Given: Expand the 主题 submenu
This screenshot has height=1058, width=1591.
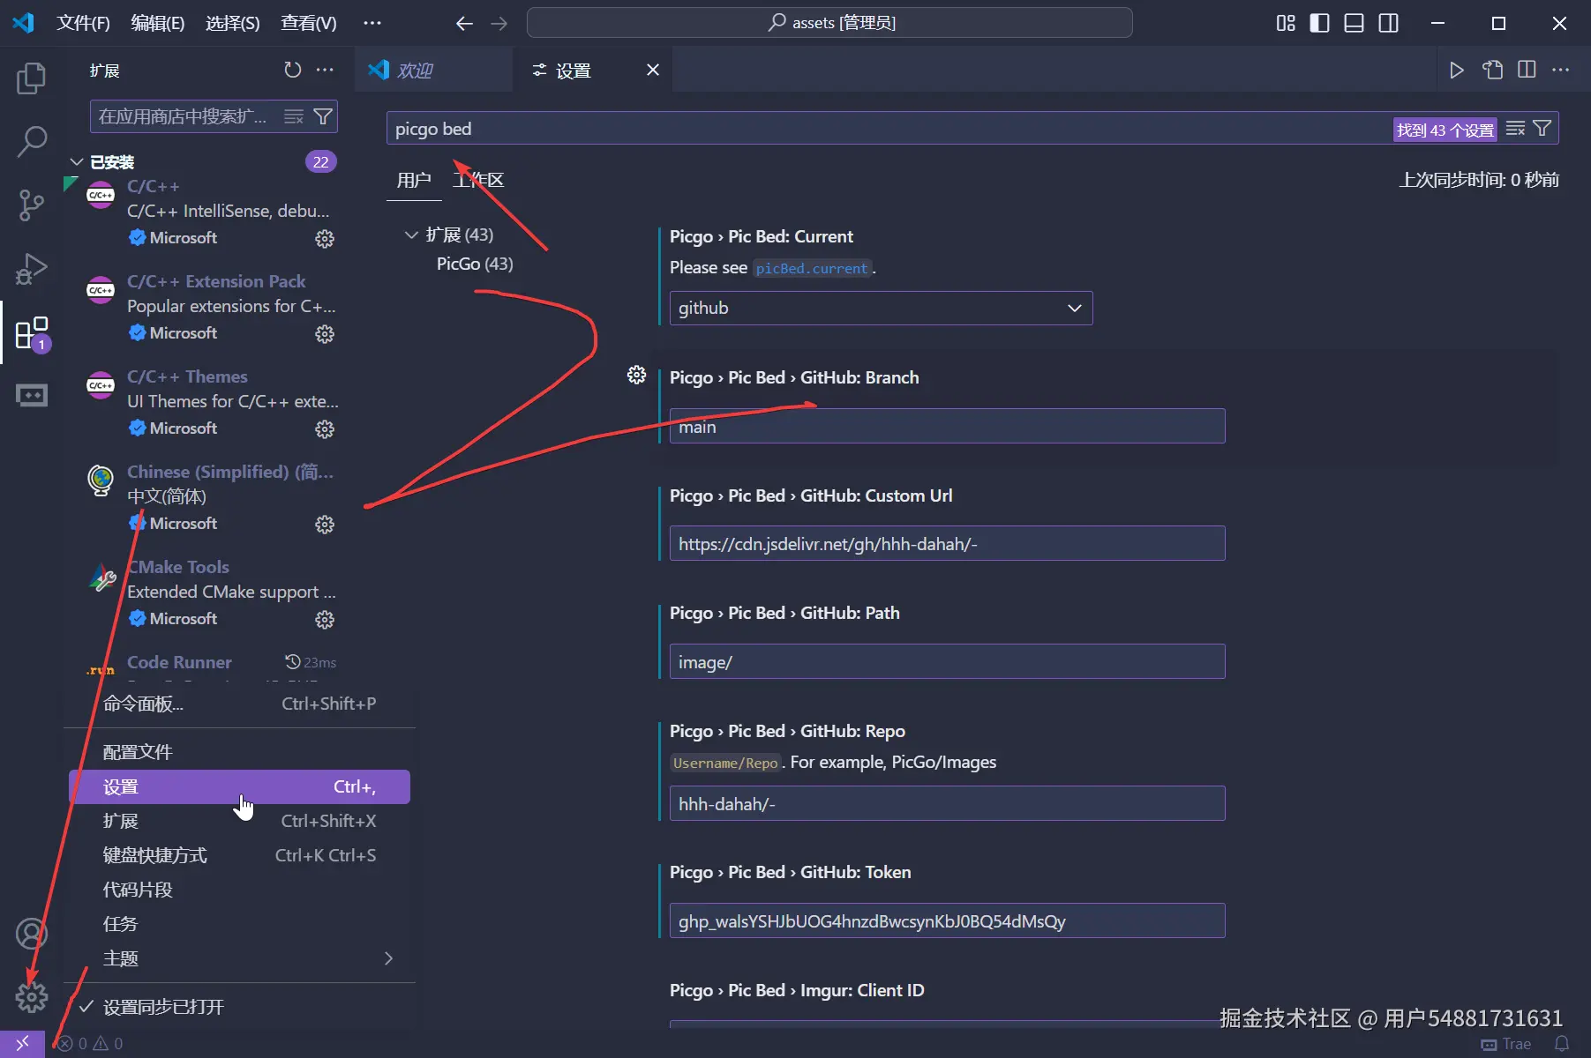Looking at the screenshot, I should point(240,958).
